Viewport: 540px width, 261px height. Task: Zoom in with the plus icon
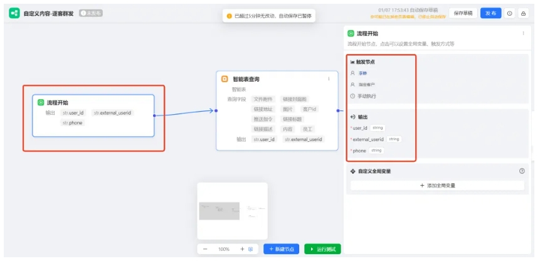point(242,249)
